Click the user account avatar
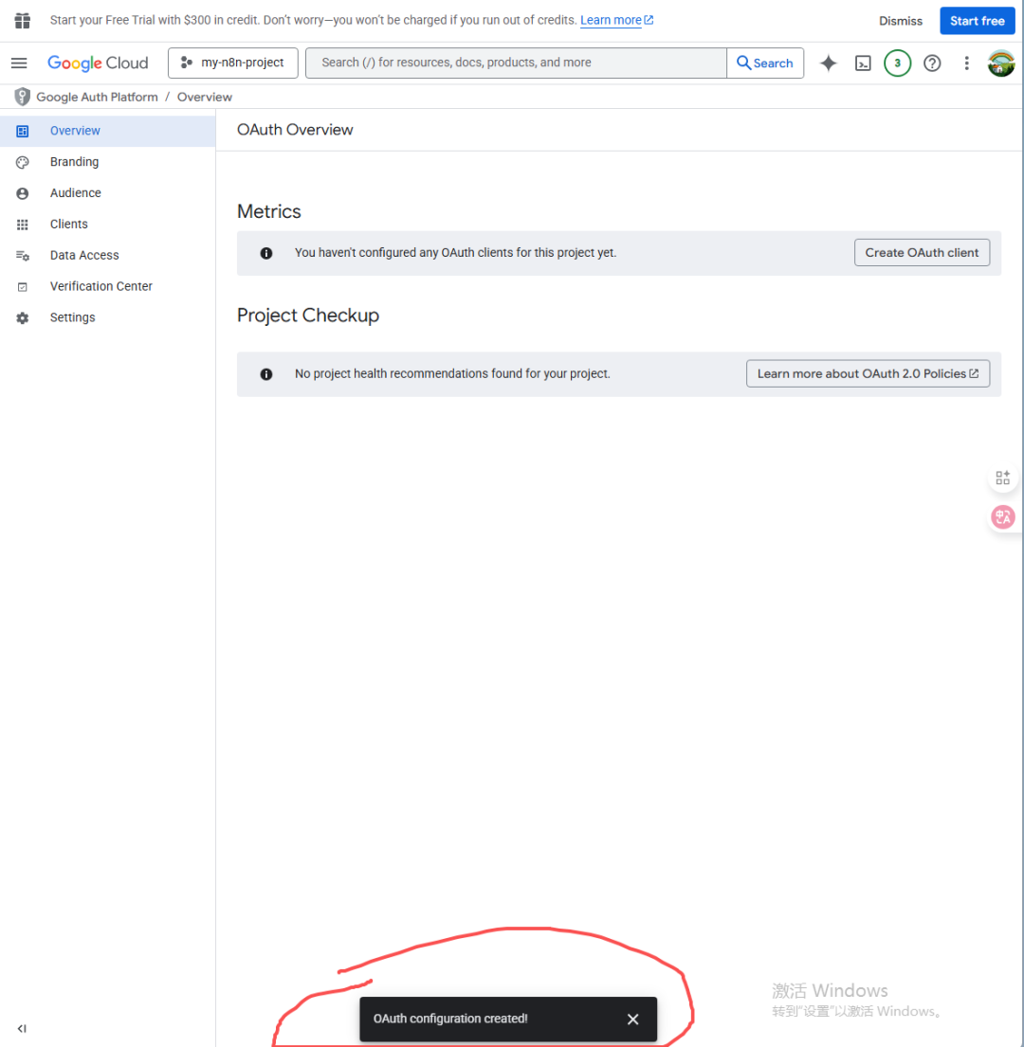The height and width of the screenshot is (1047, 1024). pyautogui.click(x=1001, y=63)
